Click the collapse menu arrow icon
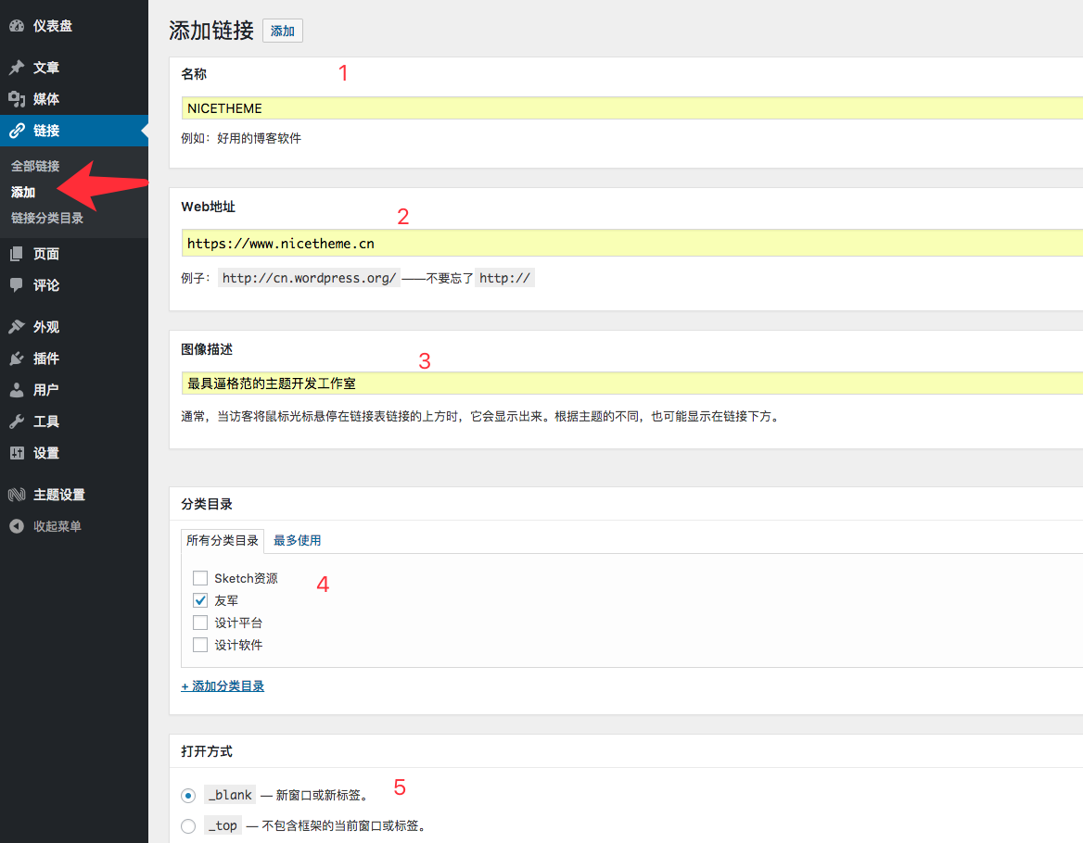1083x843 pixels. (17, 526)
